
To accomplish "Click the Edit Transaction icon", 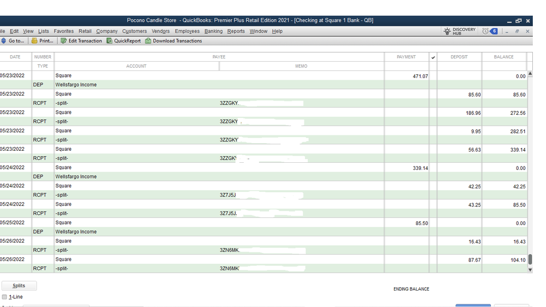I will (x=64, y=41).
